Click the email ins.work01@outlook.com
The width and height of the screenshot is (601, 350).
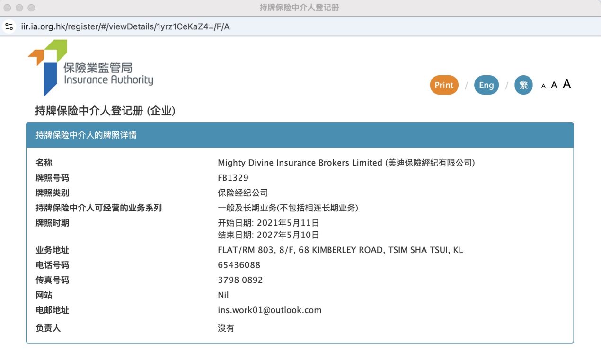[x=269, y=310]
